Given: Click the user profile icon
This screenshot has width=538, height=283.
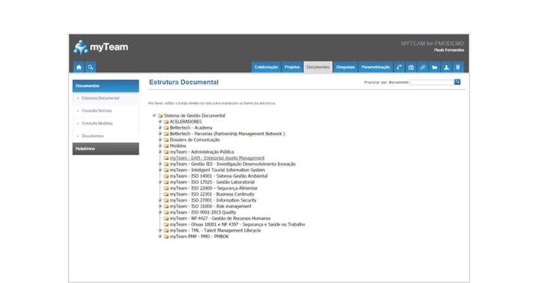Looking at the screenshot, I should point(446,67).
